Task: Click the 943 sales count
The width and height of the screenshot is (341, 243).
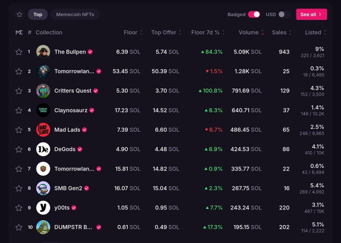Action: point(284,52)
